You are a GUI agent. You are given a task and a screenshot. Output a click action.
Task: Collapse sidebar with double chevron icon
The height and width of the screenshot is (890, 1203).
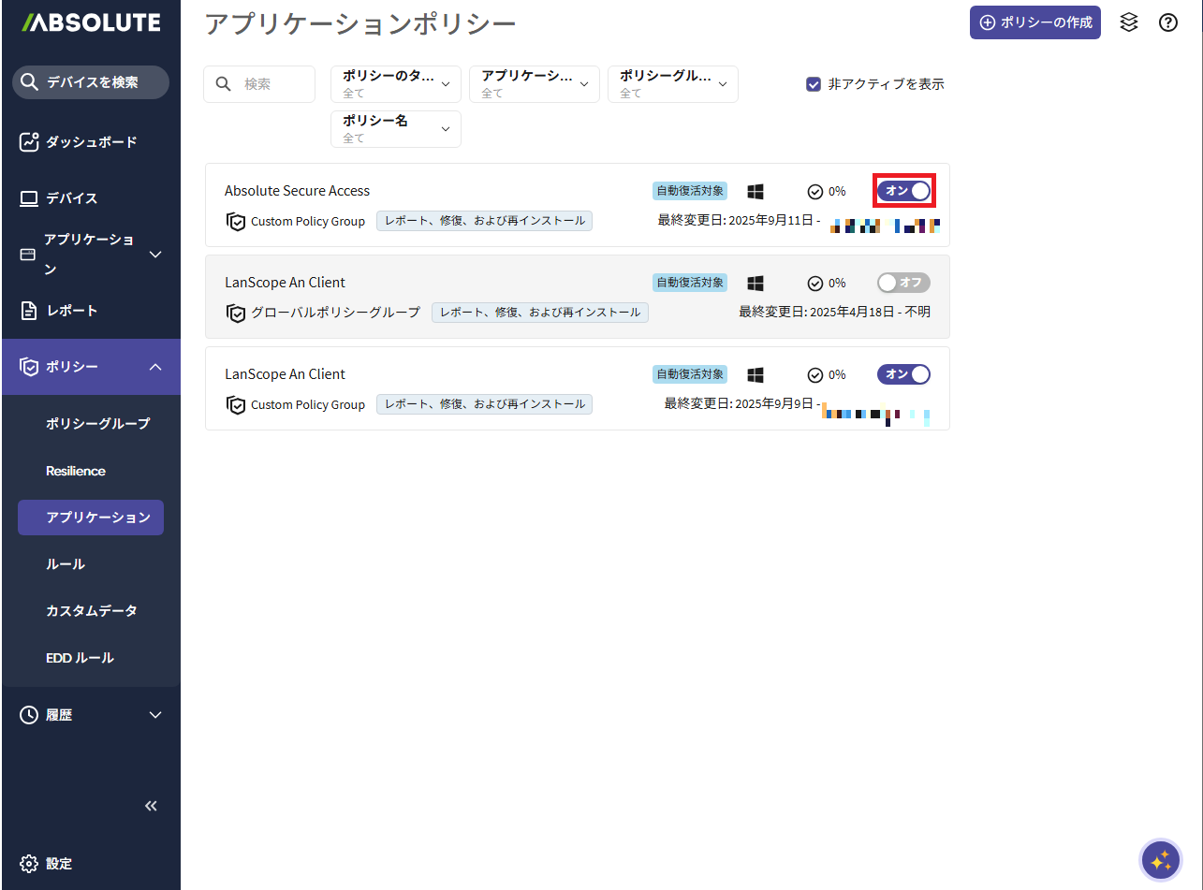coord(151,806)
